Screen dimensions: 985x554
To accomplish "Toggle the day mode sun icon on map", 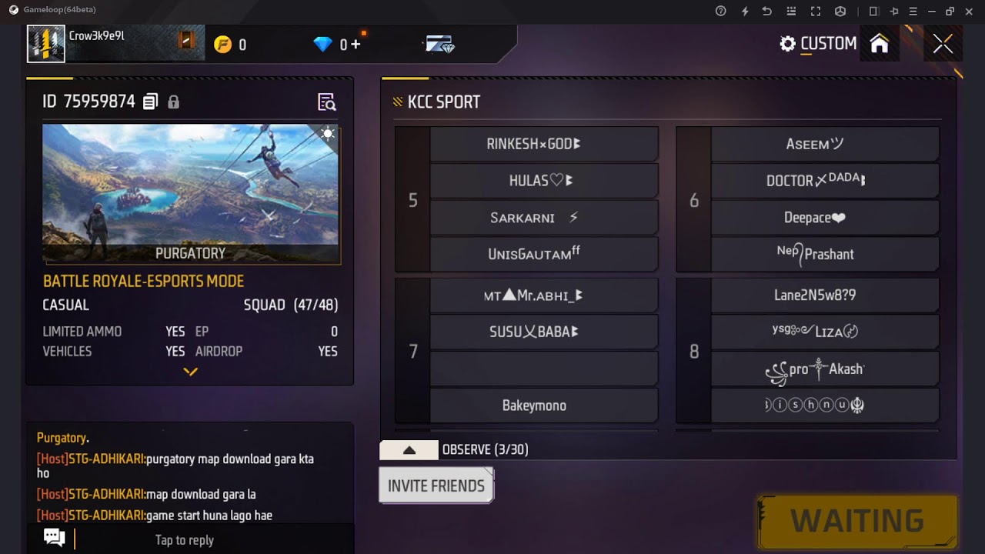I will [328, 135].
